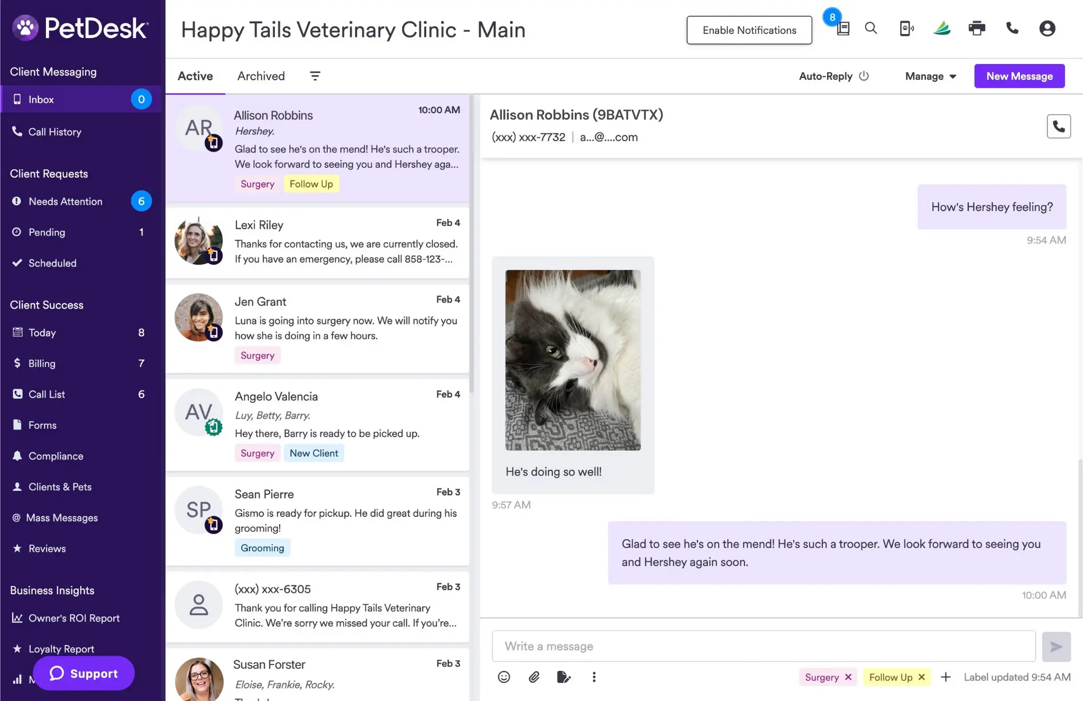Click the New Message button

[1020, 76]
